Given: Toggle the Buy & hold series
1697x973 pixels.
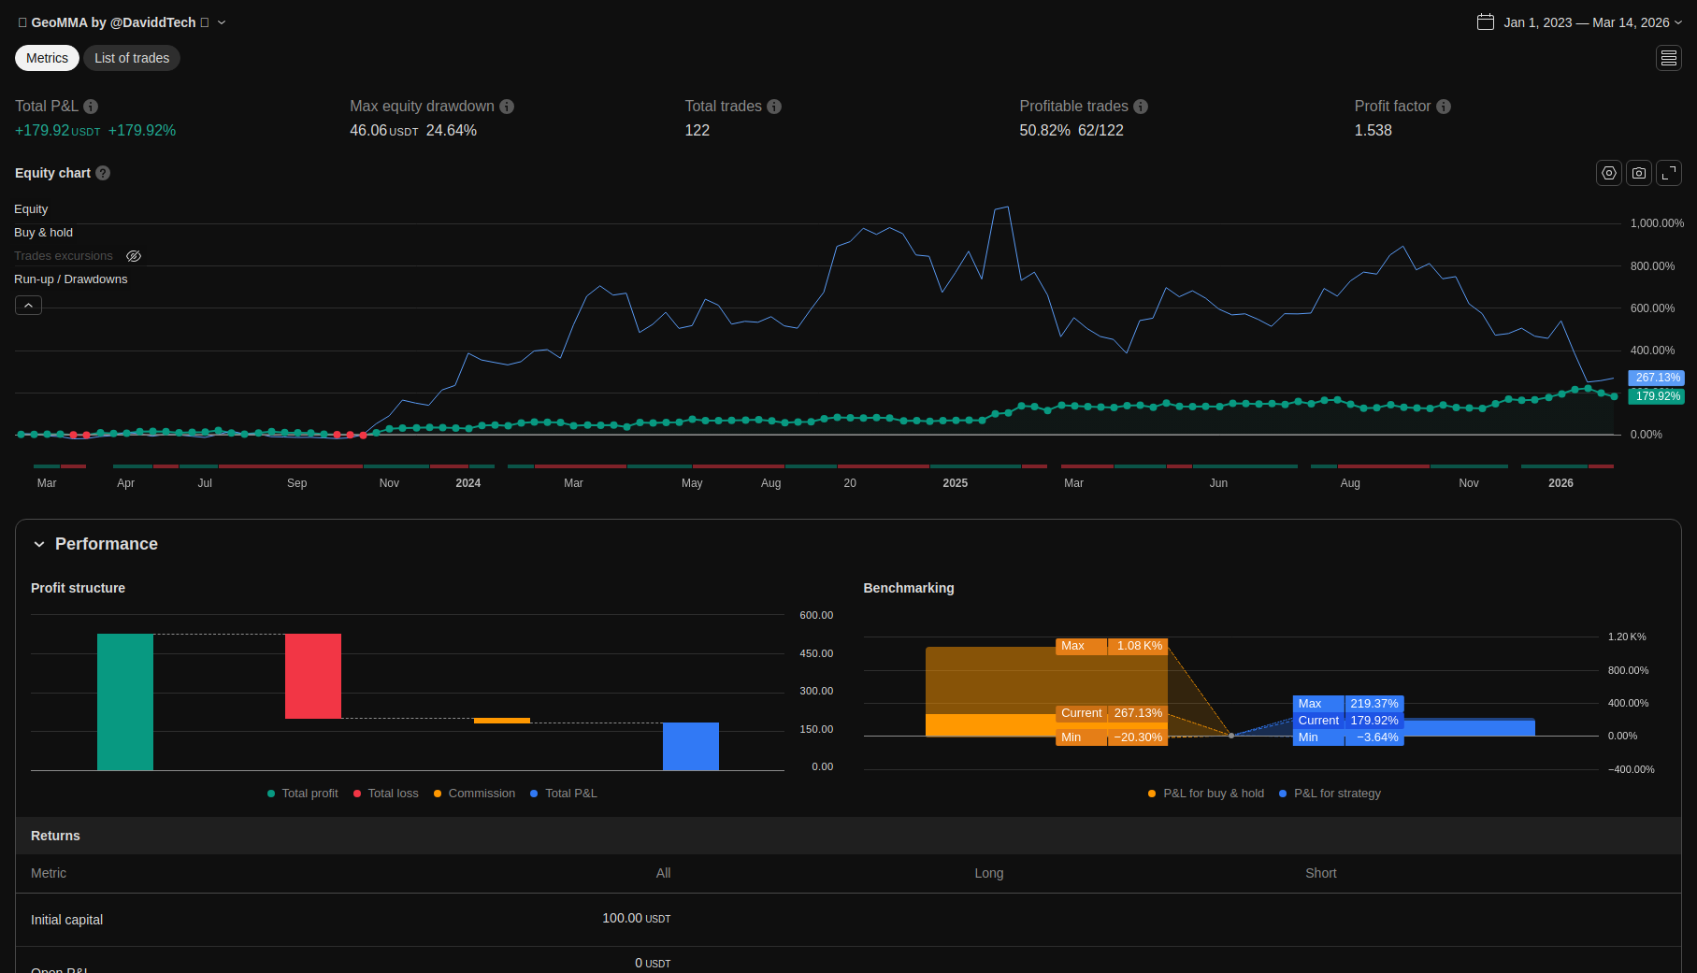Looking at the screenshot, I should click(x=43, y=233).
